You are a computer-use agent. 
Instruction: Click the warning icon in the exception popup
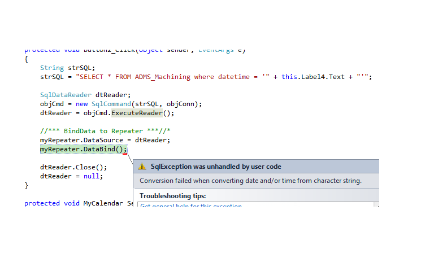142,167
